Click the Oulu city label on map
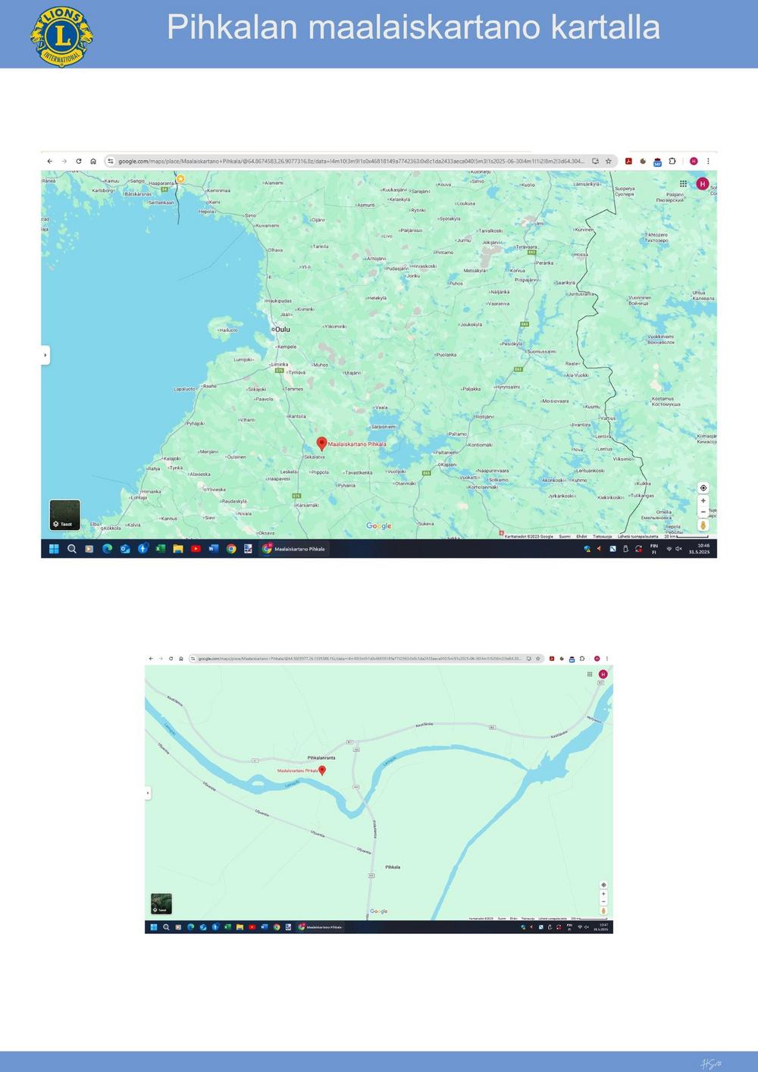This screenshot has height=1072, width=758. click(282, 330)
